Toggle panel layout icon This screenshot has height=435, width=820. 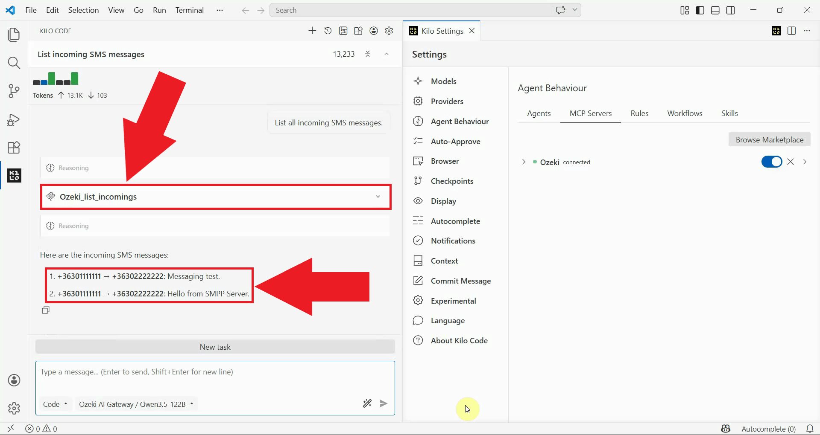(x=715, y=10)
